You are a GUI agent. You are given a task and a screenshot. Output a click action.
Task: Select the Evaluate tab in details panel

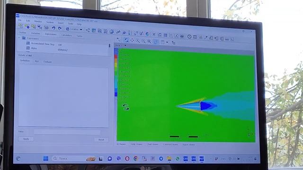point(47,62)
